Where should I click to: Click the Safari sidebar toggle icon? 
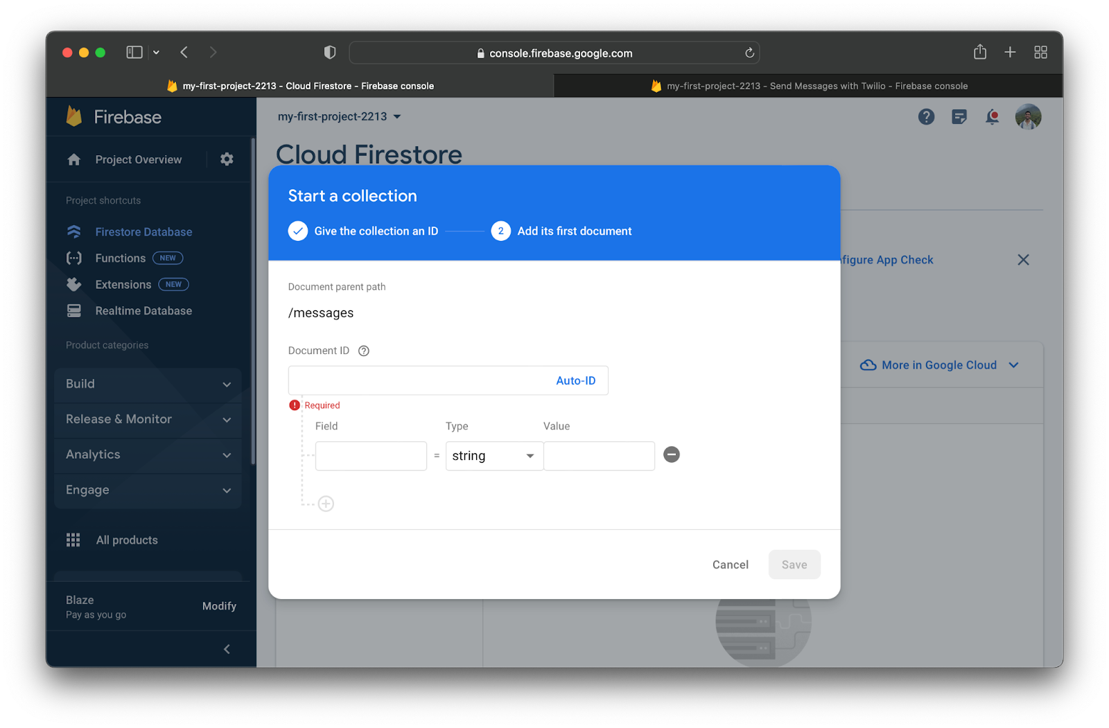tap(134, 53)
